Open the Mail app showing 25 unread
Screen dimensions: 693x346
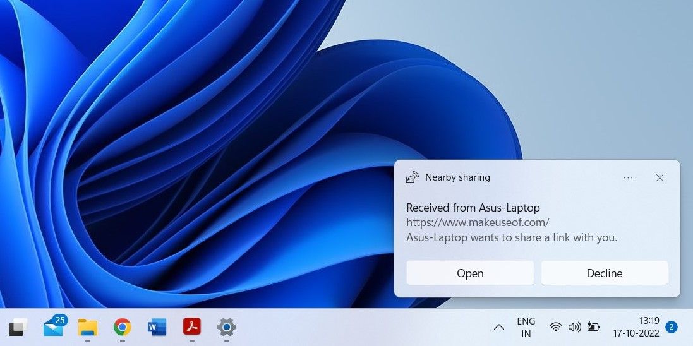pyautogui.click(x=54, y=326)
